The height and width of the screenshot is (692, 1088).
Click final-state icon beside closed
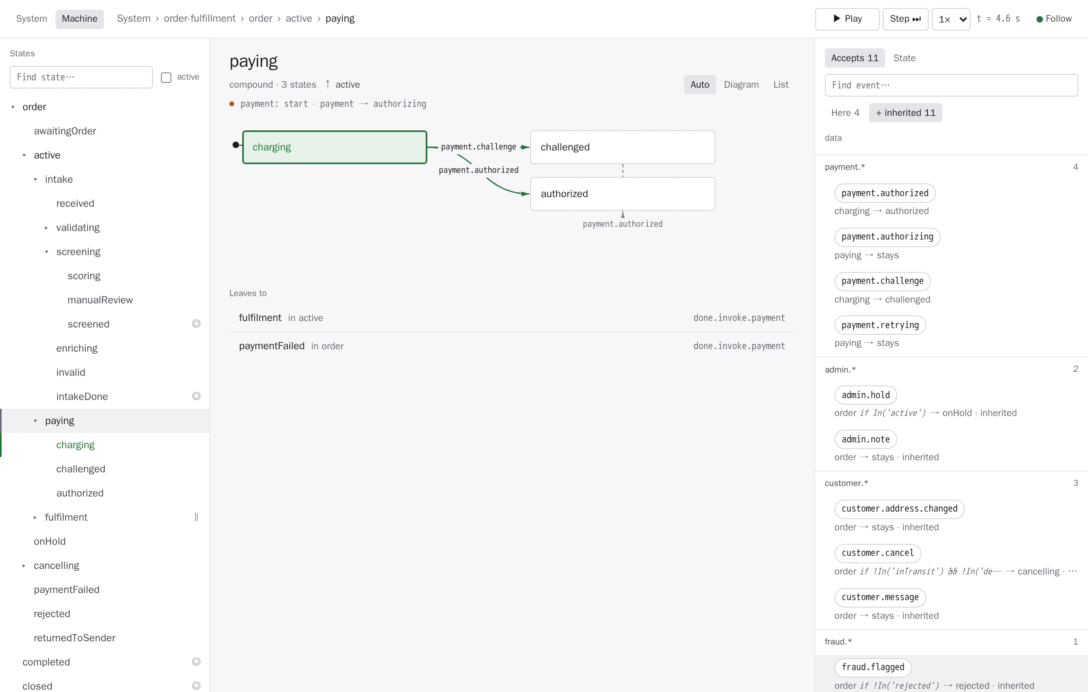196,686
